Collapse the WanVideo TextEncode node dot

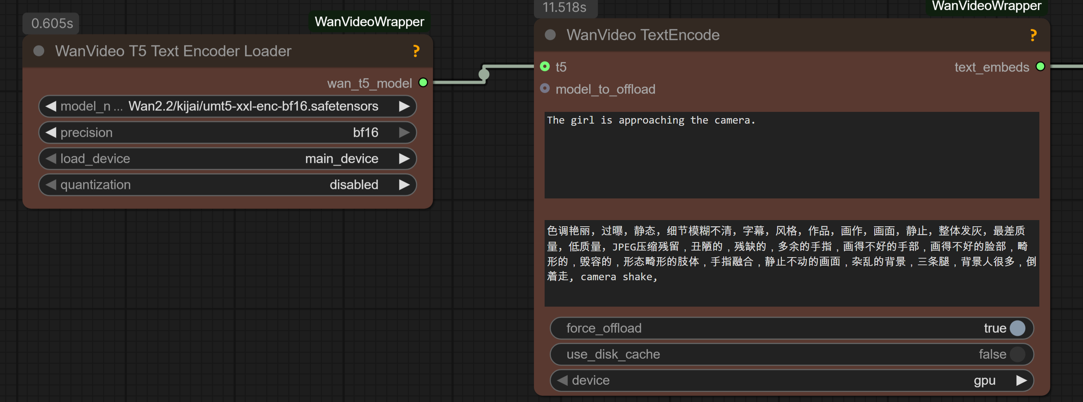[550, 34]
